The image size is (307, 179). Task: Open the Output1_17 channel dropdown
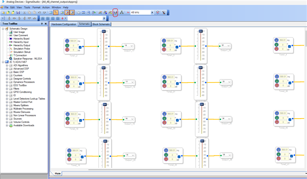coord(131,46)
